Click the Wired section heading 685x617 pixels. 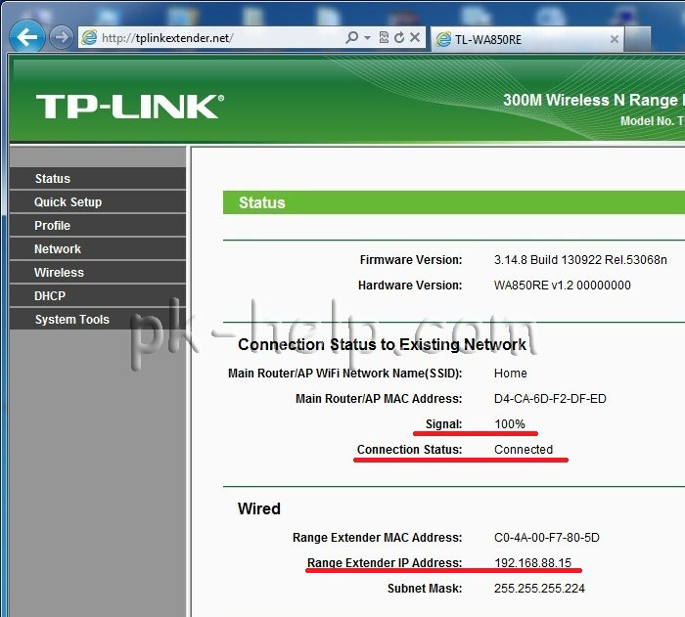click(x=259, y=508)
